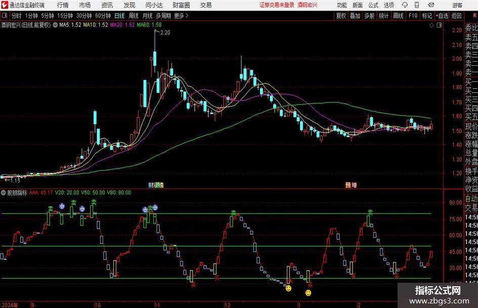
Task: Click the 2.20 high price label
Action: [165, 33]
